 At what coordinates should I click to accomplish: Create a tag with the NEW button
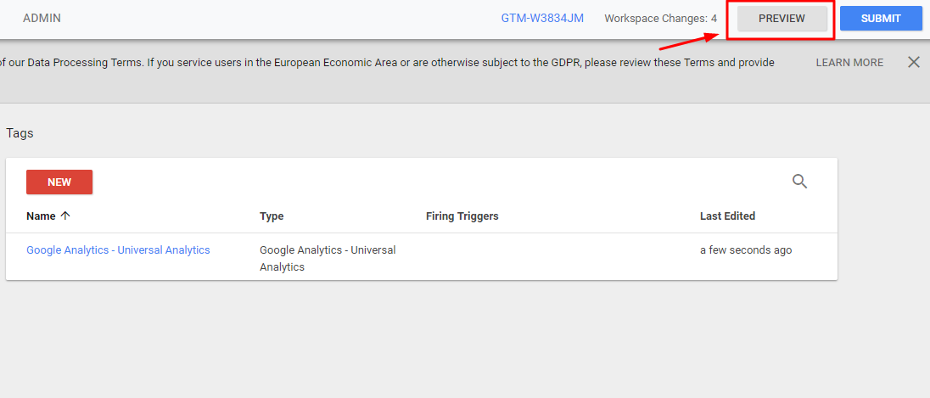(59, 182)
